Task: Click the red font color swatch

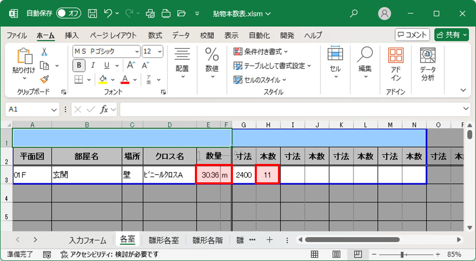Action: click(125, 80)
